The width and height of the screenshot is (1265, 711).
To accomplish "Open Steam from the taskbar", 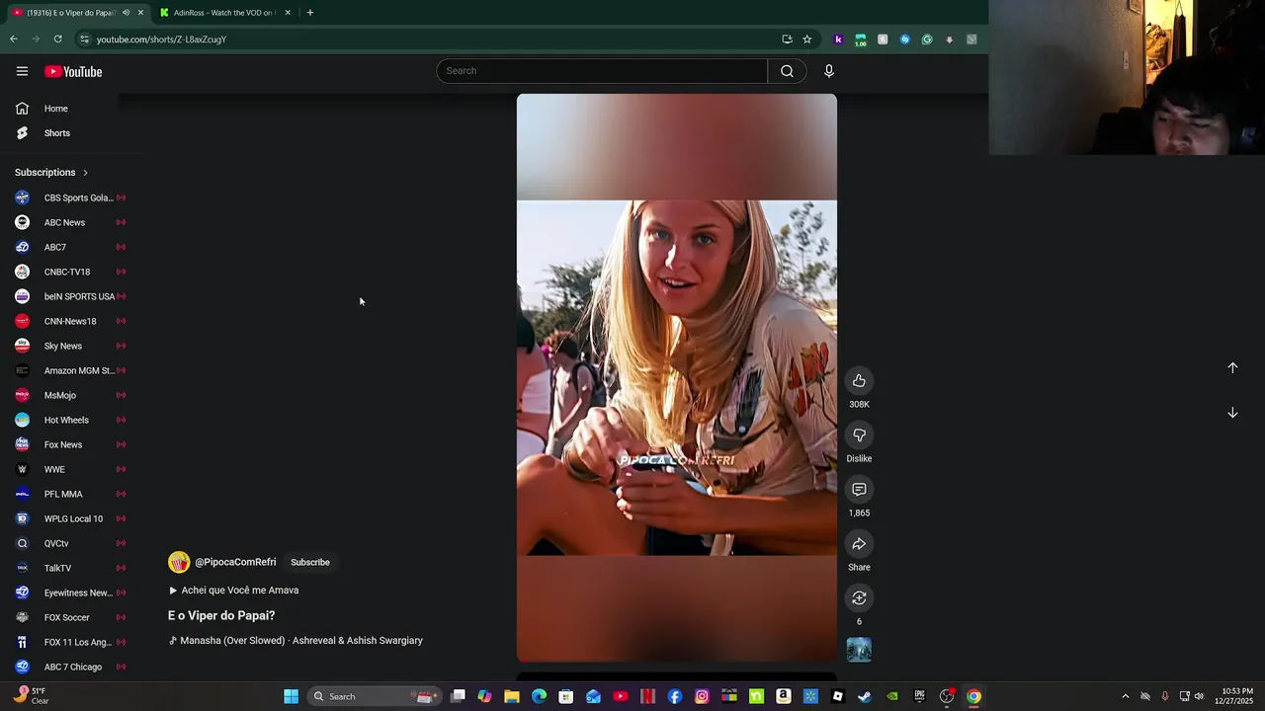I will (x=865, y=696).
